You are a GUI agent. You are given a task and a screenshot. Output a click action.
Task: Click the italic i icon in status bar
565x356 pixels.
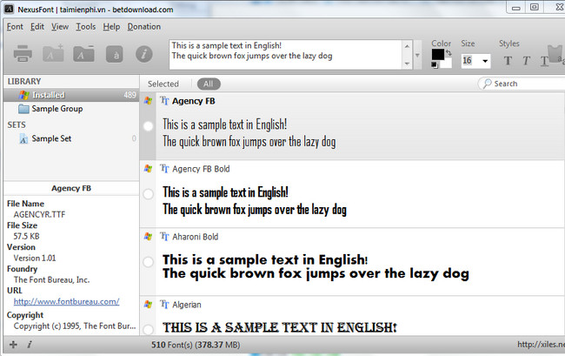[x=30, y=345]
